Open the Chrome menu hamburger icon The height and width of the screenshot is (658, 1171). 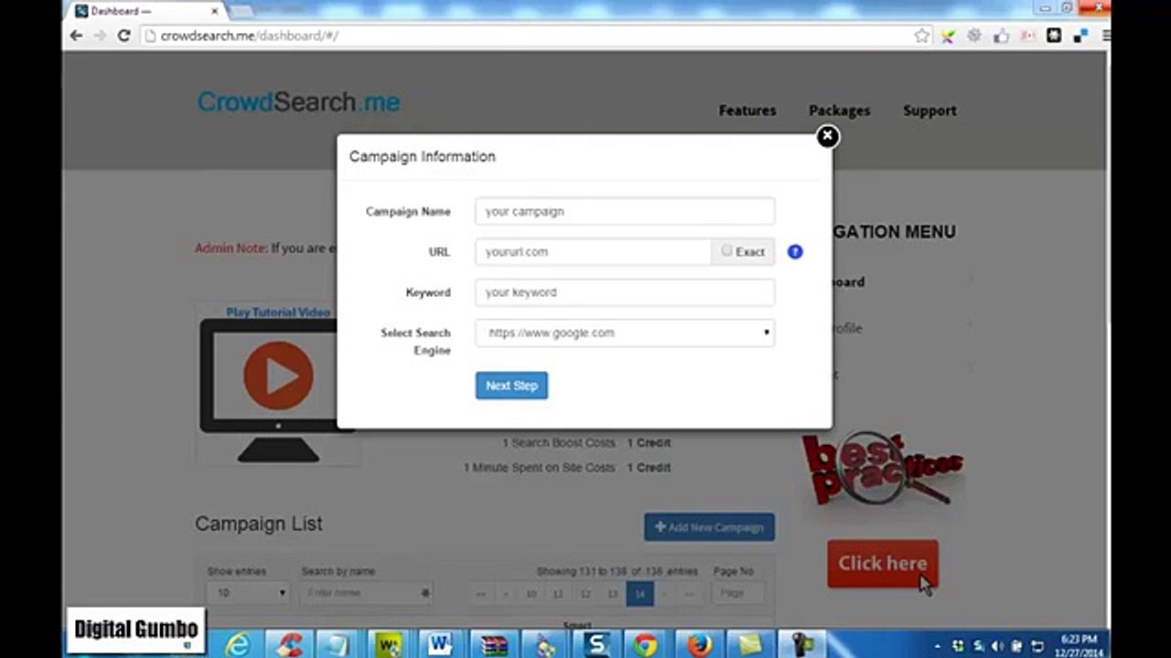tap(1106, 36)
